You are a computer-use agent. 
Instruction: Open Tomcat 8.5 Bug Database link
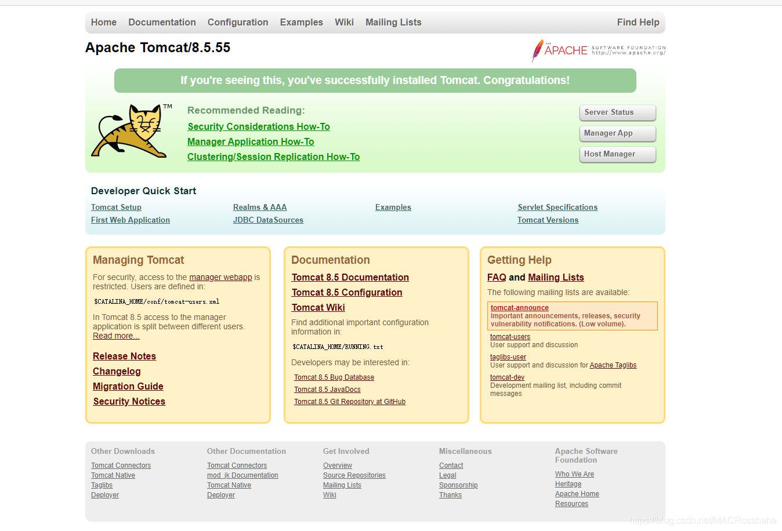[334, 377]
